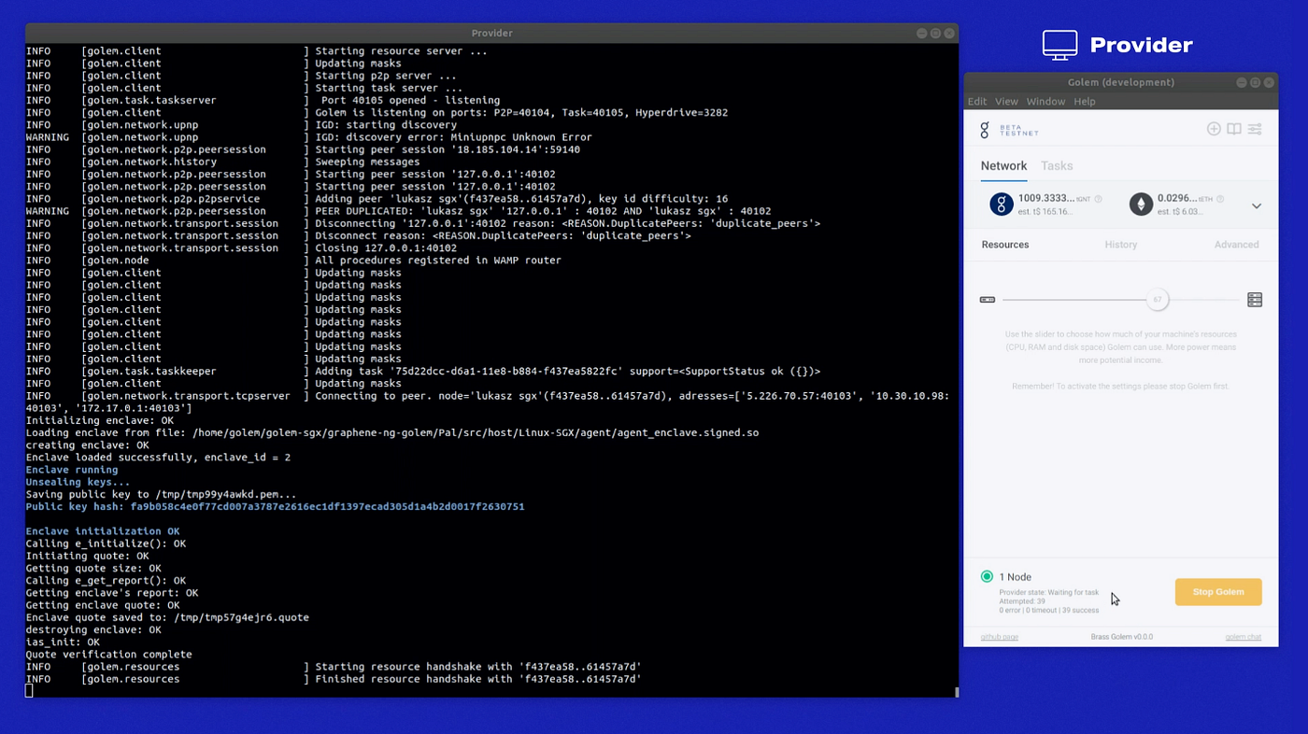The width and height of the screenshot is (1308, 734).
Task: Click the low-resources icon left of the slider
Action: pos(988,300)
